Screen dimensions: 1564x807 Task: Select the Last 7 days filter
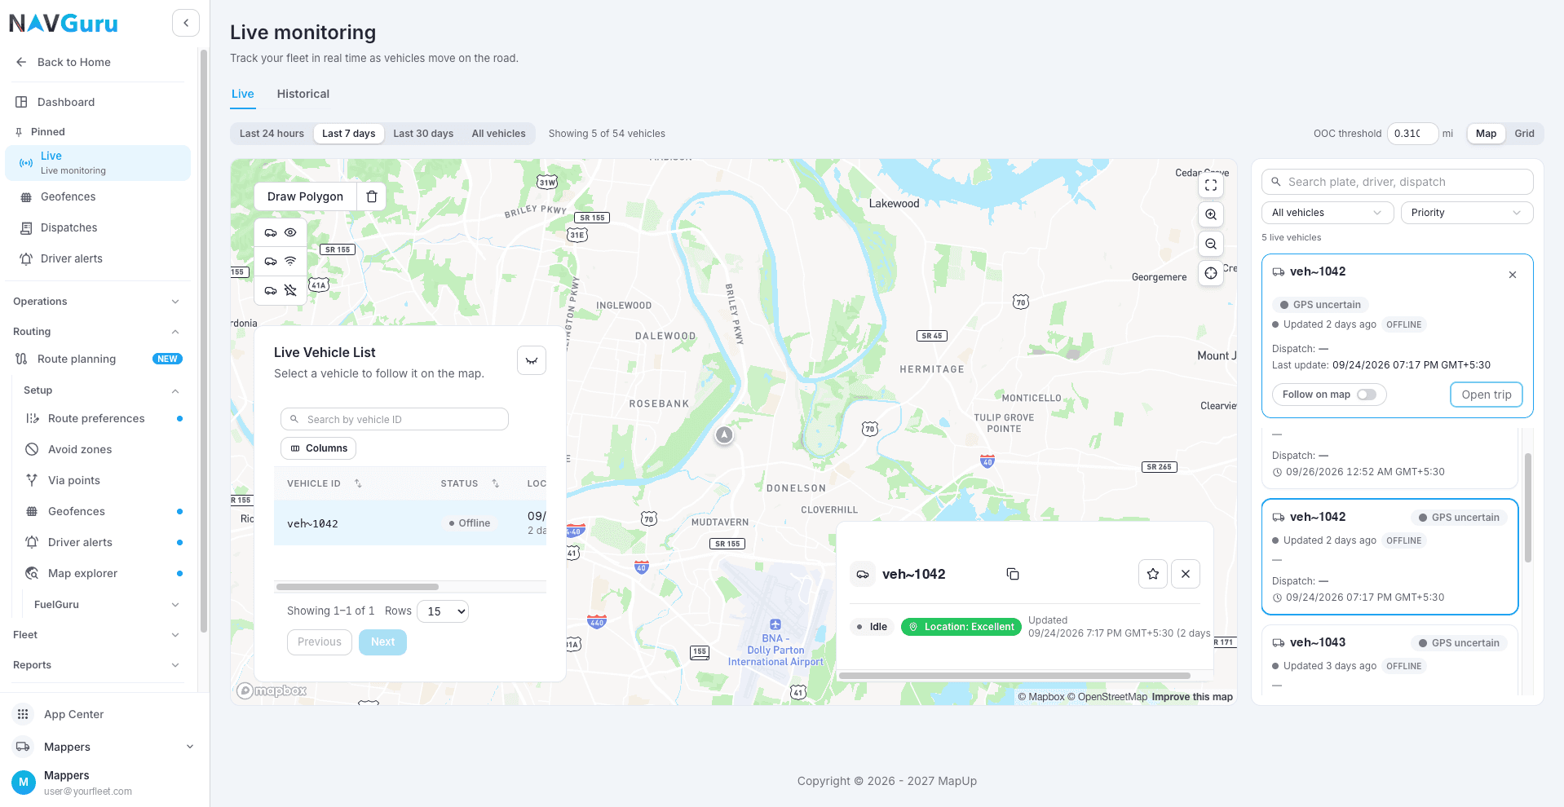(x=348, y=134)
